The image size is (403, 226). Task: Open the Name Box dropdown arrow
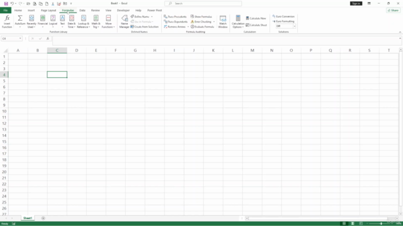[x=20, y=38]
